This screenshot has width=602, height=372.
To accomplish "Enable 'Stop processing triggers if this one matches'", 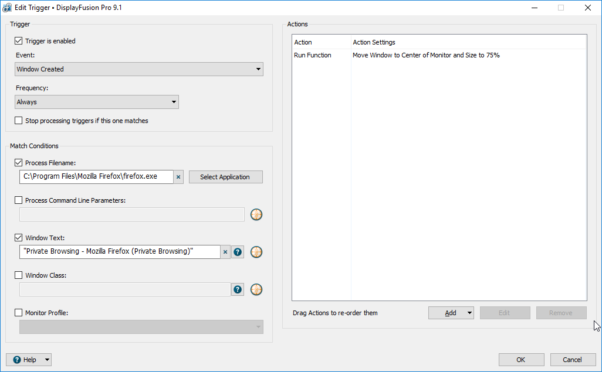I will coord(19,121).
